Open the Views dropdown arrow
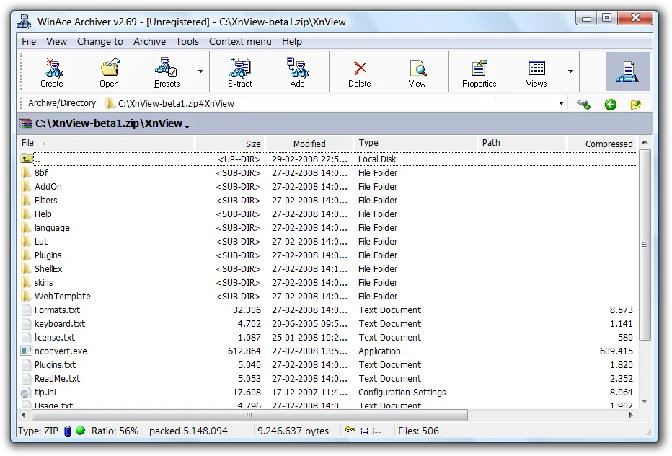 point(570,71)
